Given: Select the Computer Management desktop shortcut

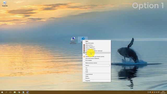Looking at the screenshot, I should tap(73, 40).
